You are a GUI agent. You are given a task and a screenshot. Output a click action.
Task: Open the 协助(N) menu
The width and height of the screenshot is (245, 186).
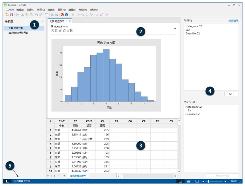click(x=94, y=10)
